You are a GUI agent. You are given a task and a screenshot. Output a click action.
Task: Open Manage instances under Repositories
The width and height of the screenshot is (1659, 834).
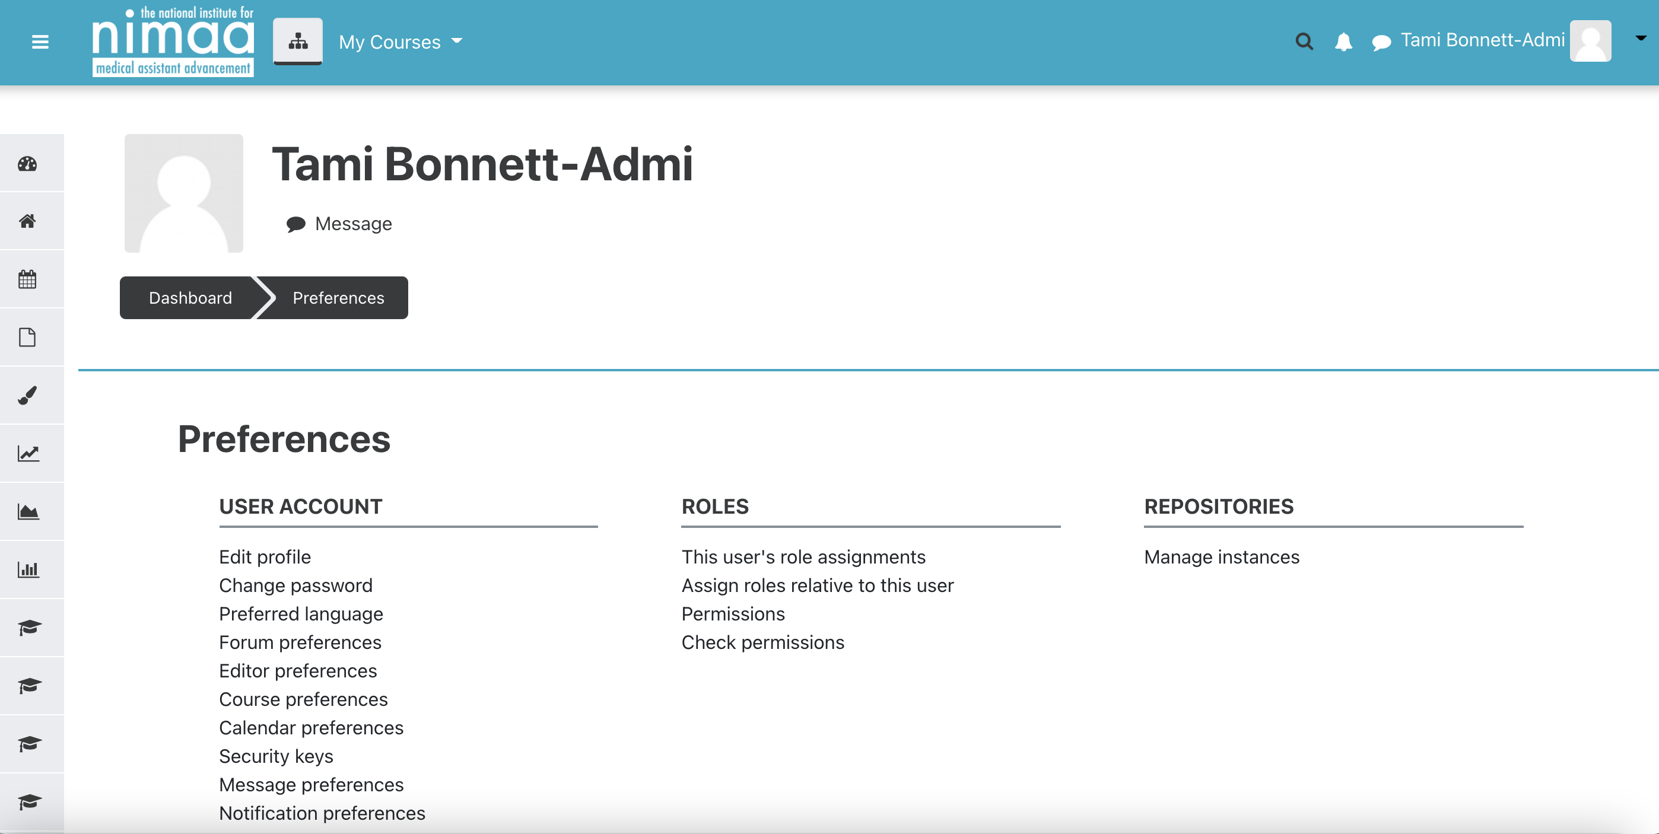1221,556
